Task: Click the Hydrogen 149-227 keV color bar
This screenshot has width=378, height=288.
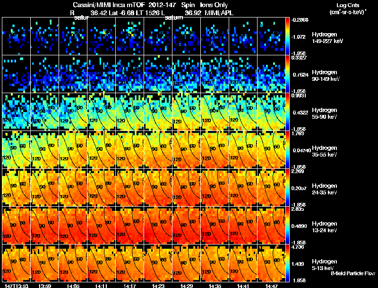Action: coord(288,36)
